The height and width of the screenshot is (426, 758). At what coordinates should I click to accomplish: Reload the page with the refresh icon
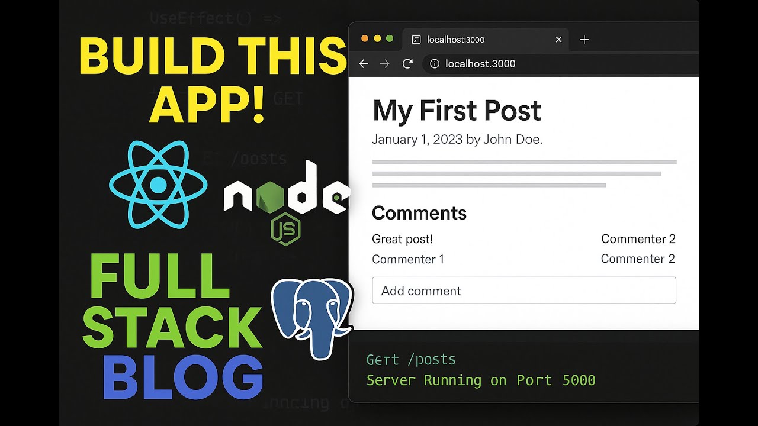[x=407, y=64]
